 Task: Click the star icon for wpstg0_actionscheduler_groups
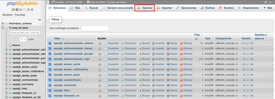(x=100, y=54)
